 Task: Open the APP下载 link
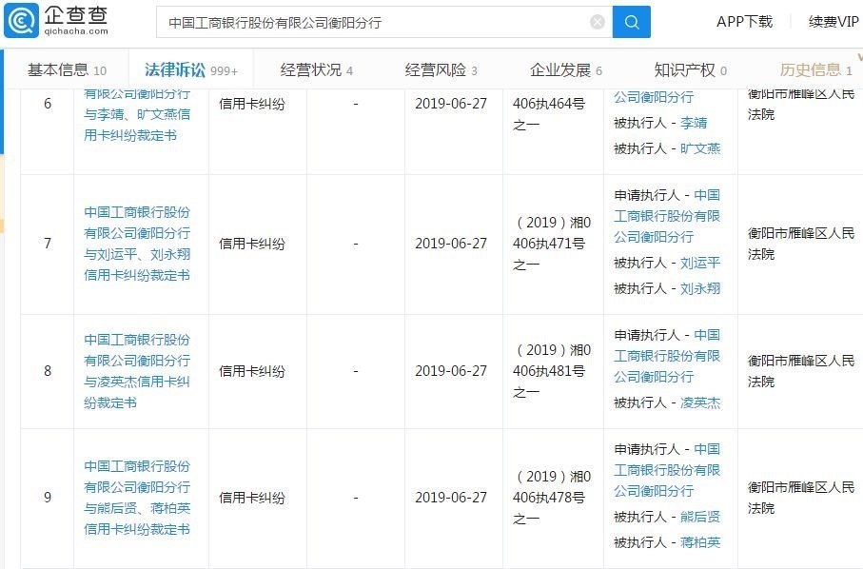744,22
